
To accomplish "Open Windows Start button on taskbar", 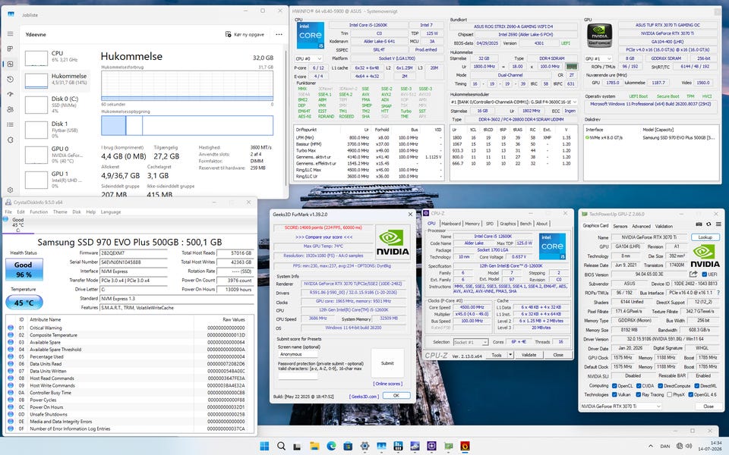I will click(264, 446).
